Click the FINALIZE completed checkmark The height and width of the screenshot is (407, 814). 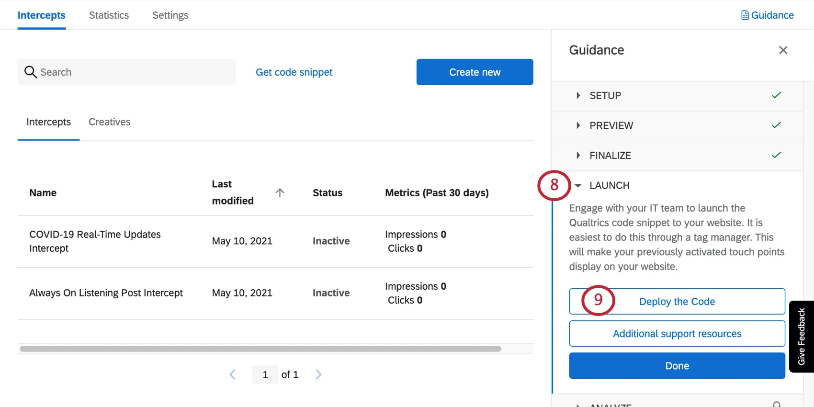pyautogui.click(x=776, y=155)
